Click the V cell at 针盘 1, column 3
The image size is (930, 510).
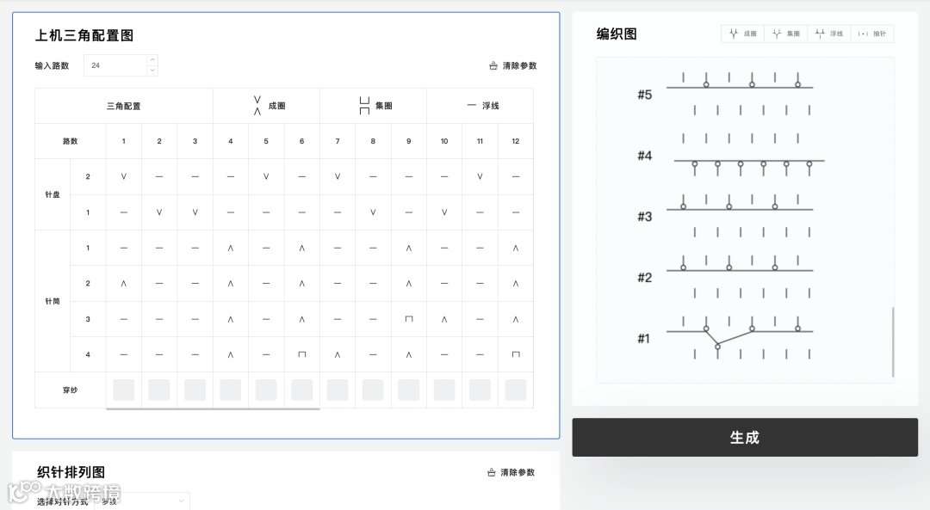[x=195, y=212]
